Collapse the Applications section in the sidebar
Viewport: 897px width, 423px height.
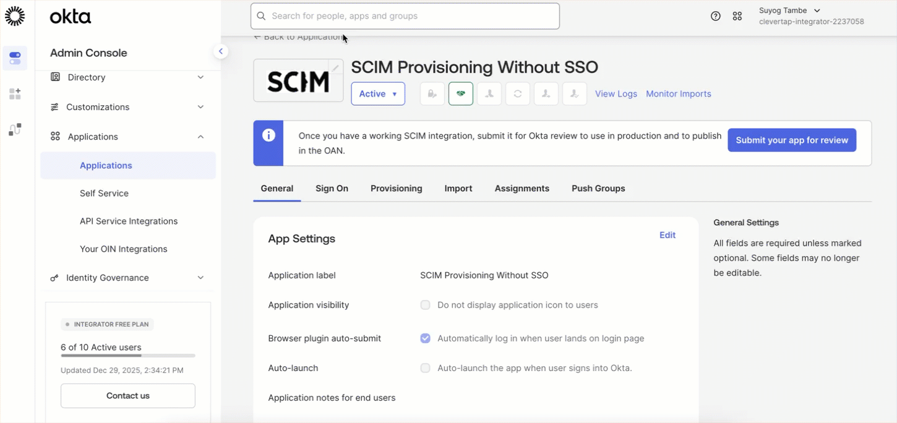(x=200, y=136)
